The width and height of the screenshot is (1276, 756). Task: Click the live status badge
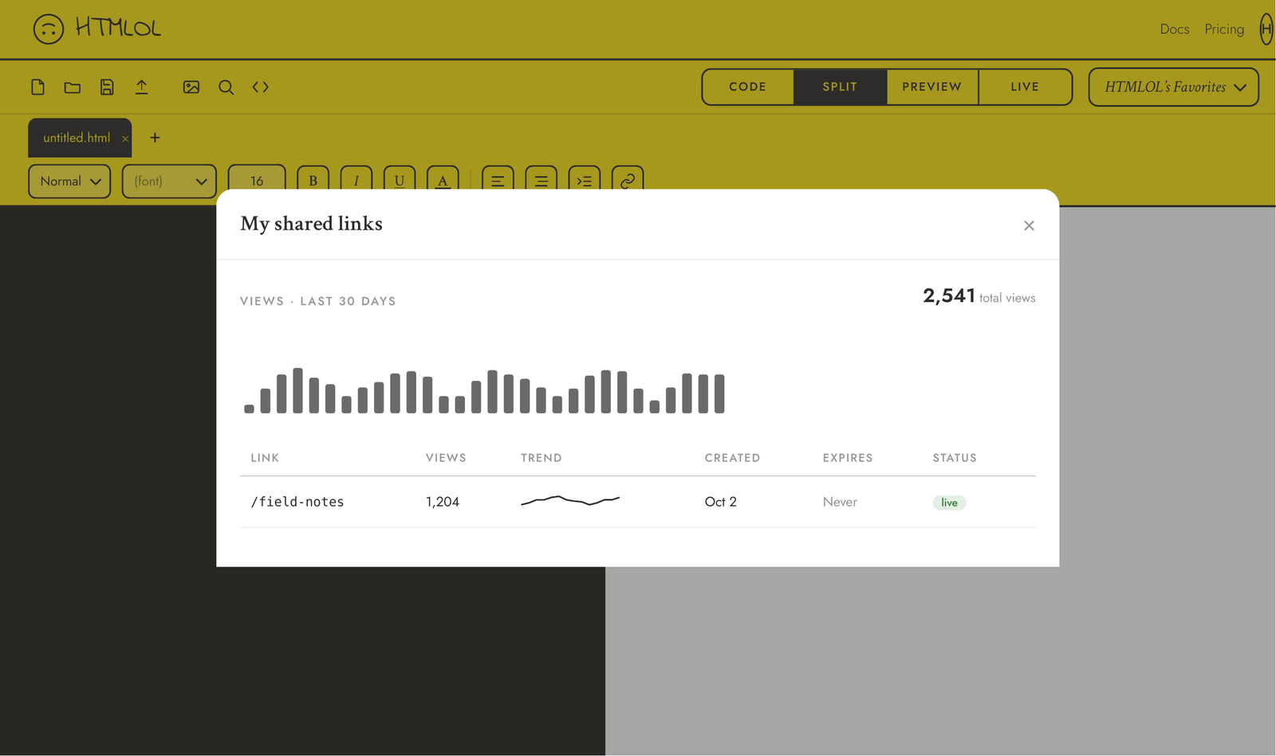coord(949,503)
